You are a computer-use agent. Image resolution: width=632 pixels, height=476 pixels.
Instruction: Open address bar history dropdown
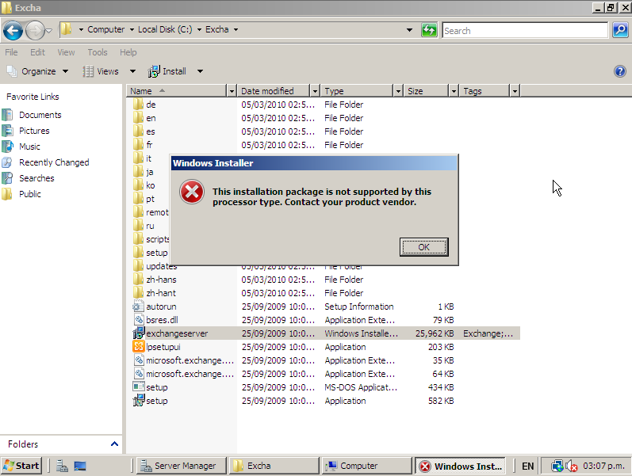pyautogui.click(x=409, y=30)
